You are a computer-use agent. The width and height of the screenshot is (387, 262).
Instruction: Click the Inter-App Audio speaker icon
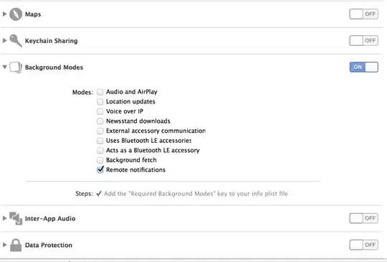[x=16, y=218]
